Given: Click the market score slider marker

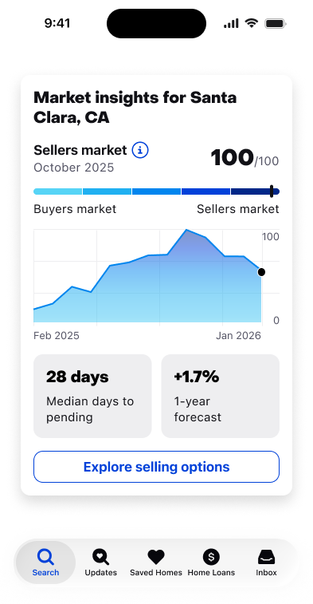Looking at the screenshot, I should pyautogui.click(x=272, y=191).
